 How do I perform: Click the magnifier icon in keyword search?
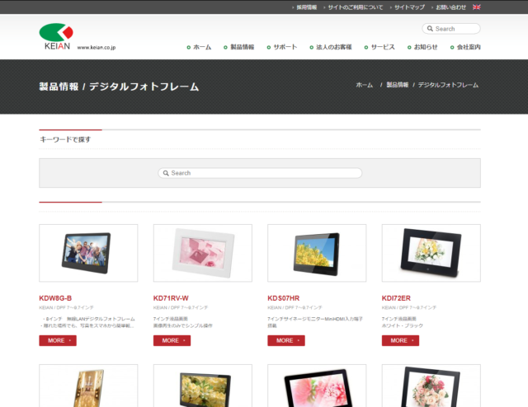pos(166,173)
